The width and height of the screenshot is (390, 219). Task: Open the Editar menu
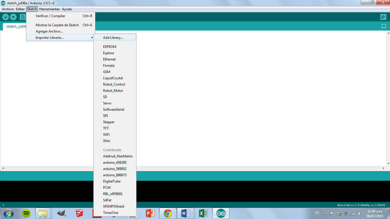[x=20, y=9]
